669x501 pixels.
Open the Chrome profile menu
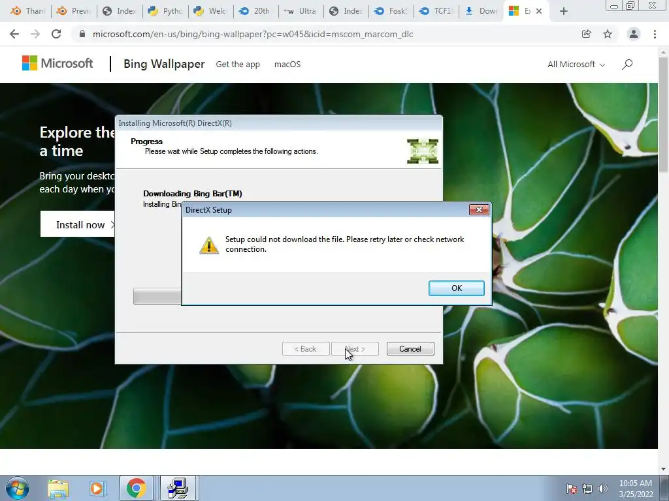[x=634, y=34]
